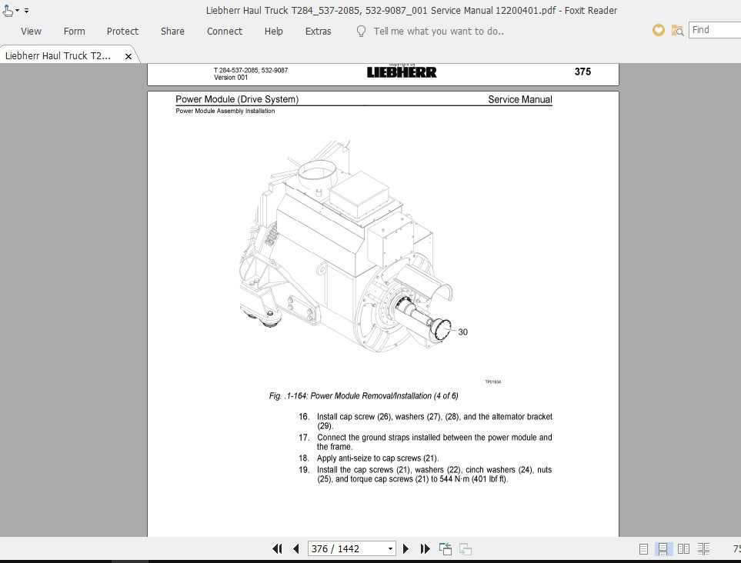Image resolution: width=741 pixels, height=563 pixels.
Task: Click the lightbulb Tell me icon
Action: [361, 32]
